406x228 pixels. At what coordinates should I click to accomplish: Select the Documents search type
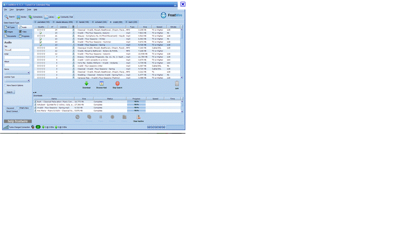coord(10,36)
